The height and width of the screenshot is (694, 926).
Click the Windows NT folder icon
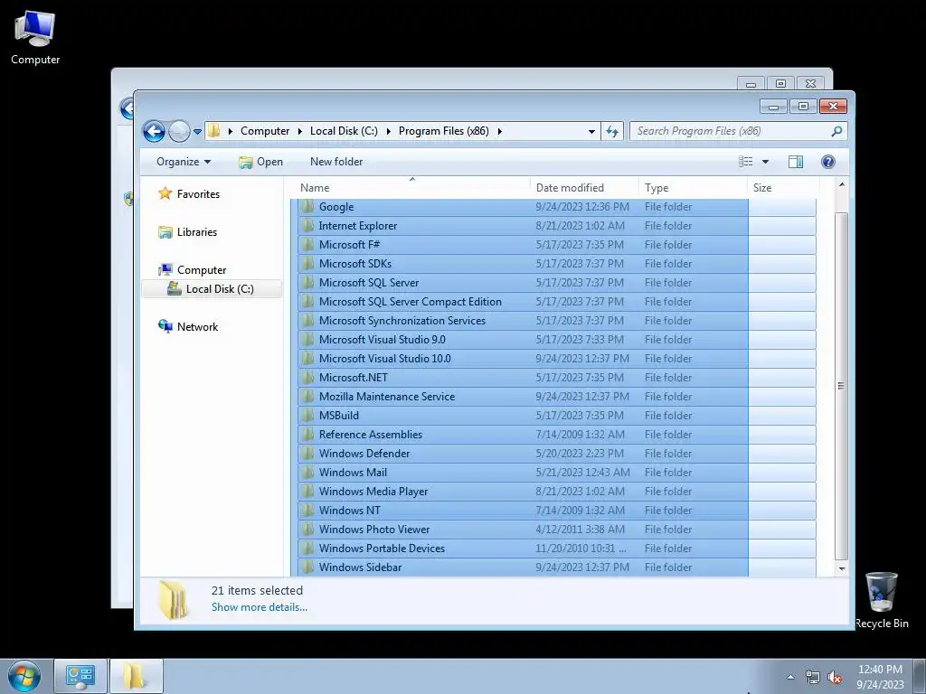(307, 510)
